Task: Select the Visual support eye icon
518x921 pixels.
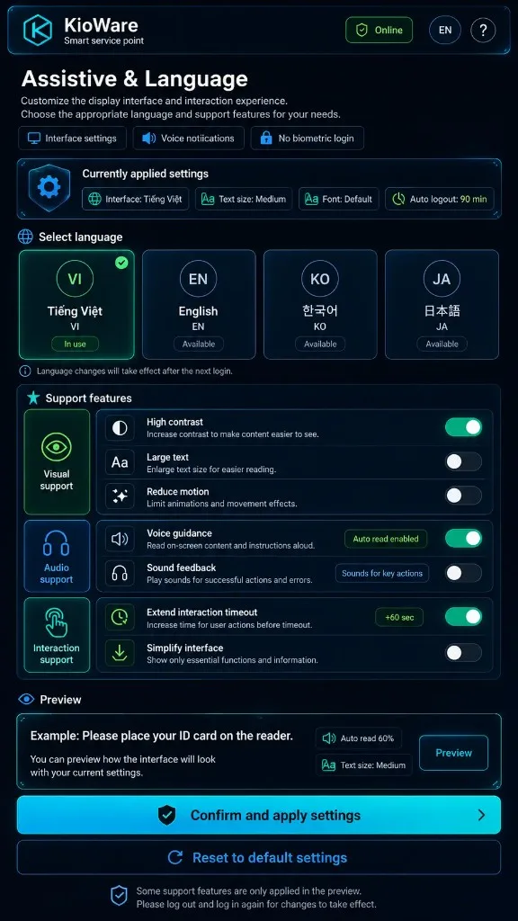Action: (x=57, y=447)
